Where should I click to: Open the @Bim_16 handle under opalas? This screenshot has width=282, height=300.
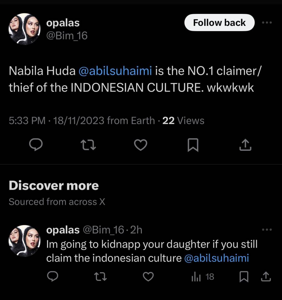pyautogui.click(x=67, y=36)
